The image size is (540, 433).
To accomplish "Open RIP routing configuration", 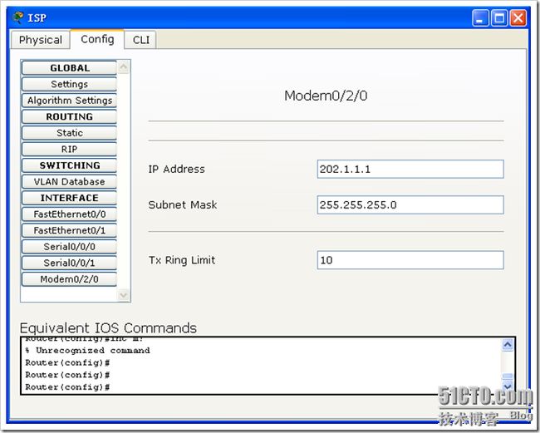I will coord(69,149).
